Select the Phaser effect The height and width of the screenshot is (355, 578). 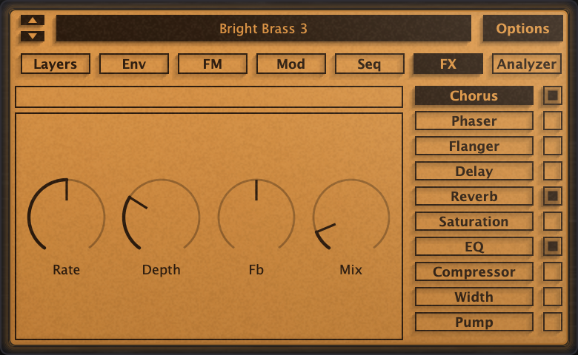pyautogui.click(x=474, y=121)
